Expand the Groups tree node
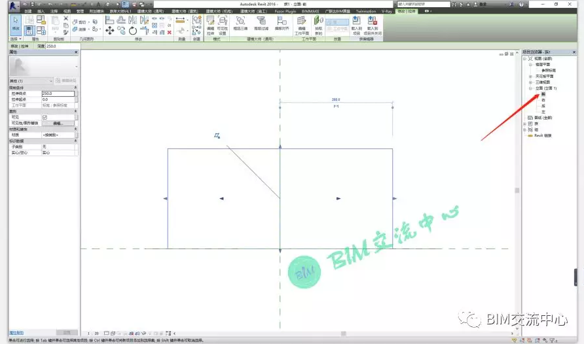This screenshot has height=344, width=584. pyautogui.click(x=525, y=129)
